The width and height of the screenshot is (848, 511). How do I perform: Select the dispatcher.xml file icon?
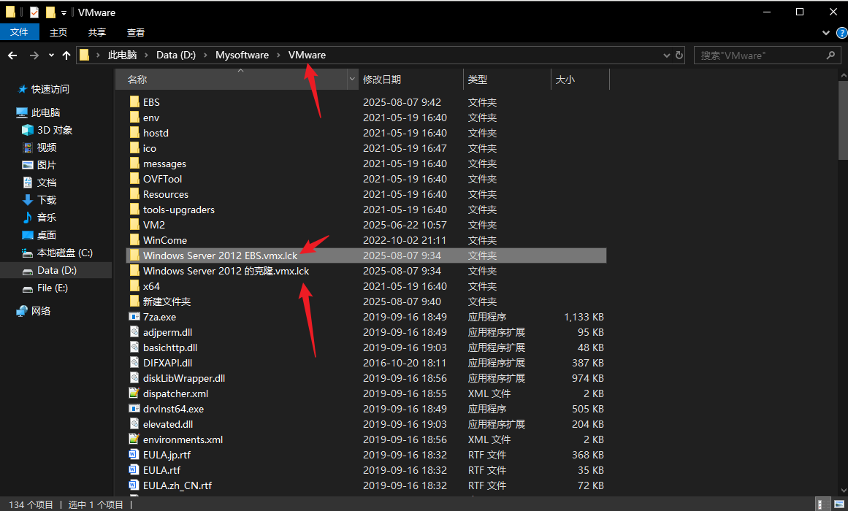pyautogui.click(x=134, y=393)
